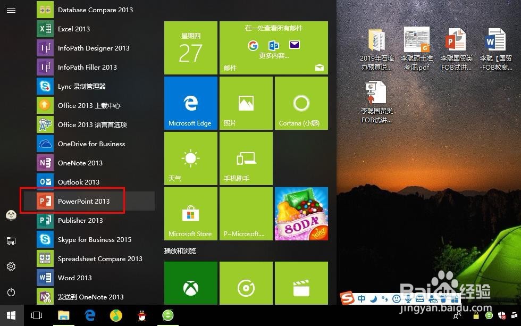The width and height of the screenshot is (521, 326).
Task: Open the P~Microsoft... tile
Action: 246,214
